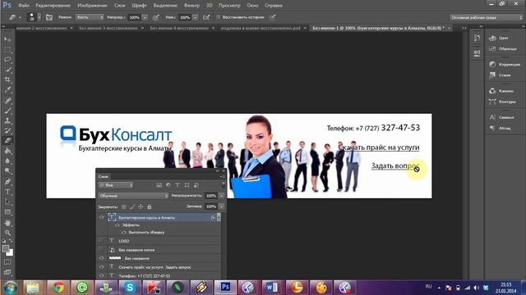Open the Слои menu
Image resolution: width=526 pixels, height=295 pixels.
pos(119,6)
